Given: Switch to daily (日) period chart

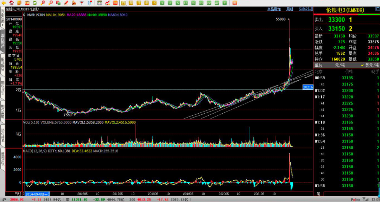Looking at the screenshot, I should click(123, 3).
